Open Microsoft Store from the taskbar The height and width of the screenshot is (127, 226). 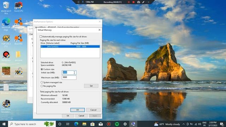[93, 124]
